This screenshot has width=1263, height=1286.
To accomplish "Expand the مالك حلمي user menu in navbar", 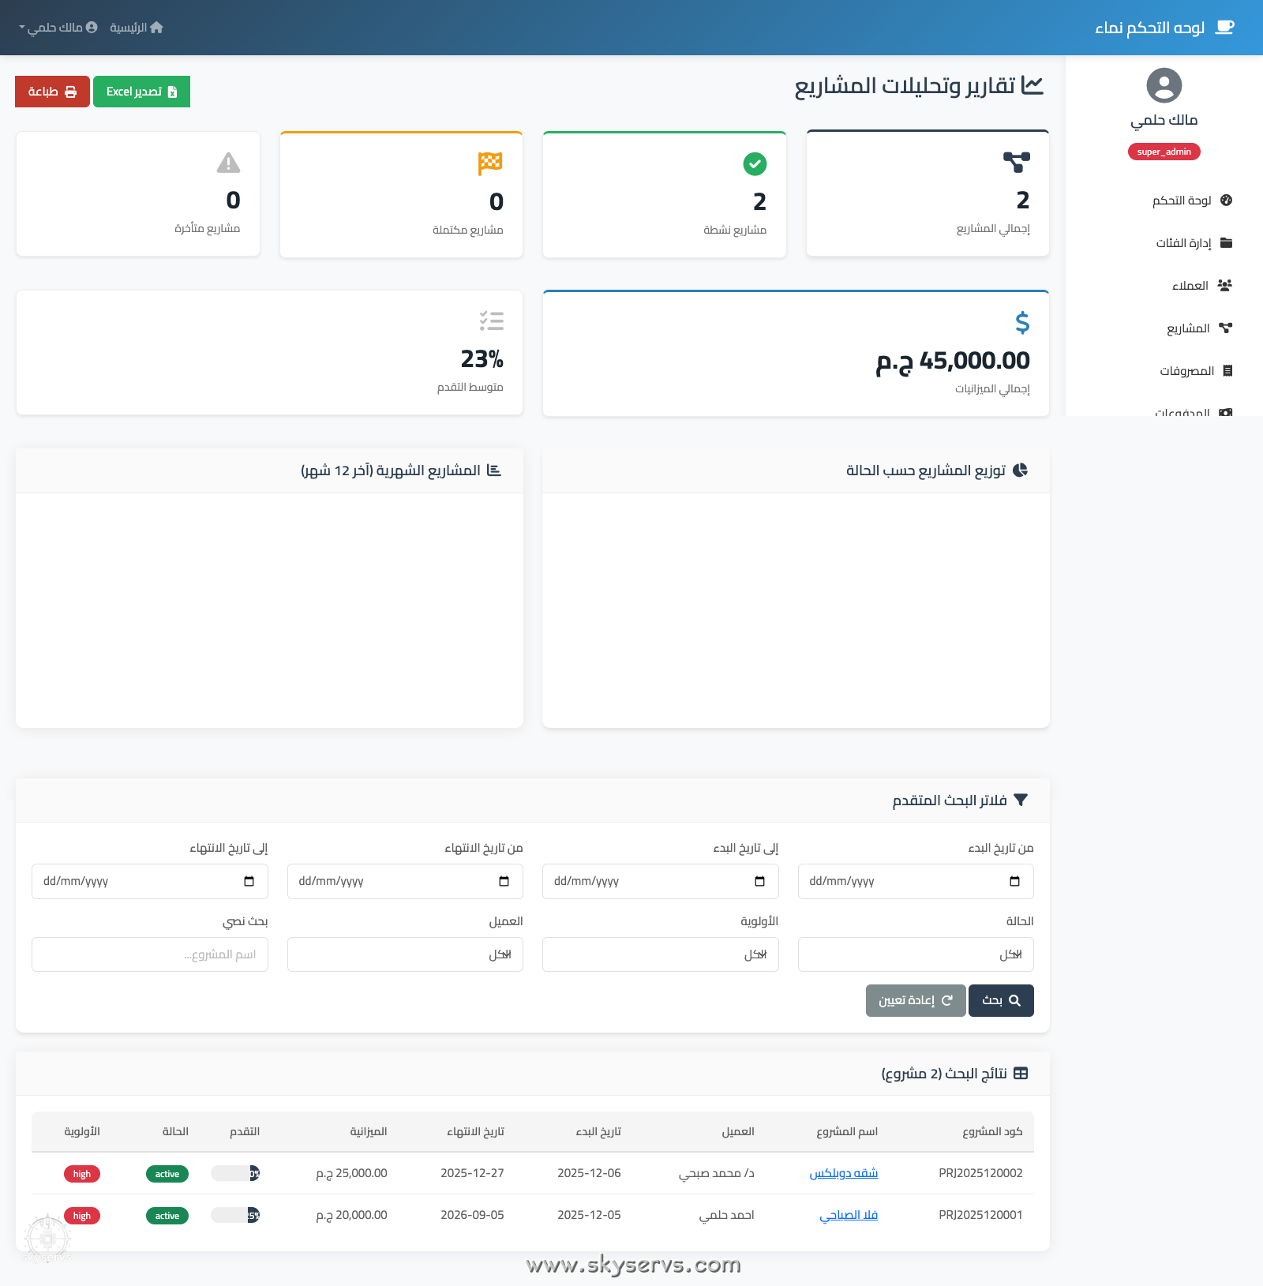I will tap(58, 28).
